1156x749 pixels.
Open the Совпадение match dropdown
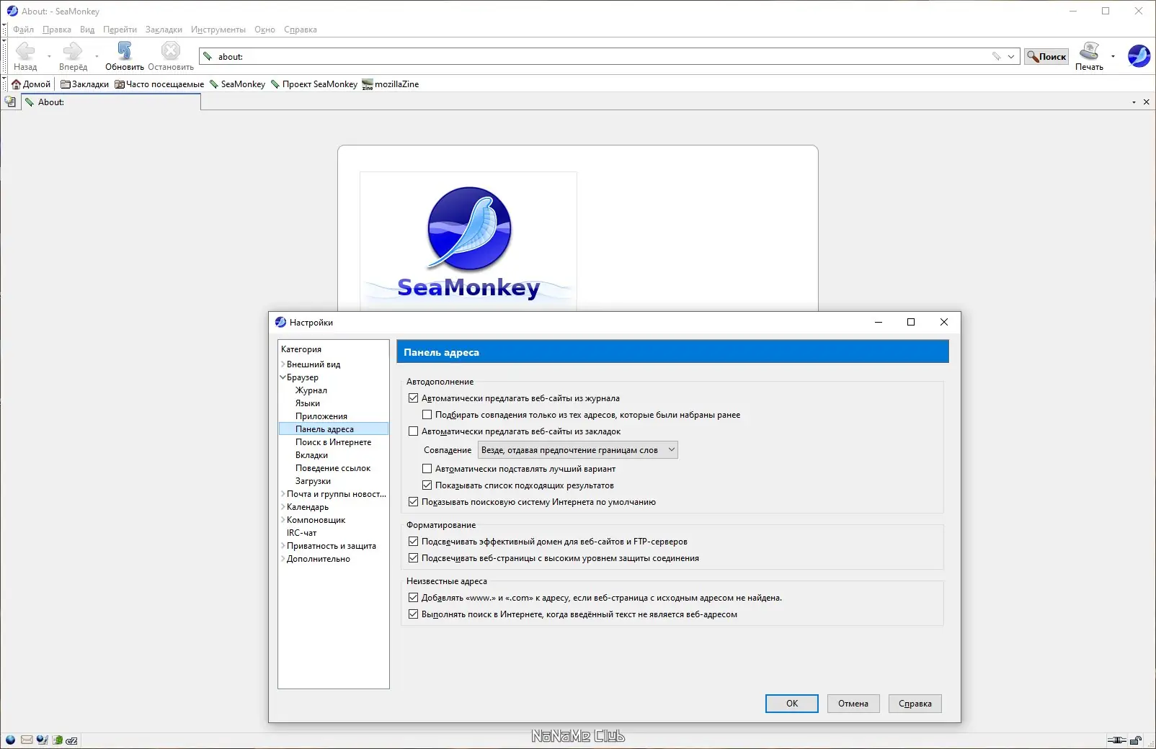577,449
